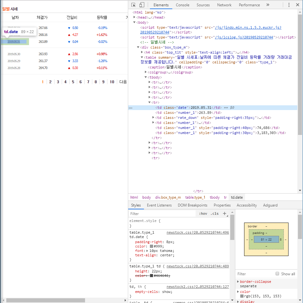Expand the font shorthand property arrow

(147, 251)
